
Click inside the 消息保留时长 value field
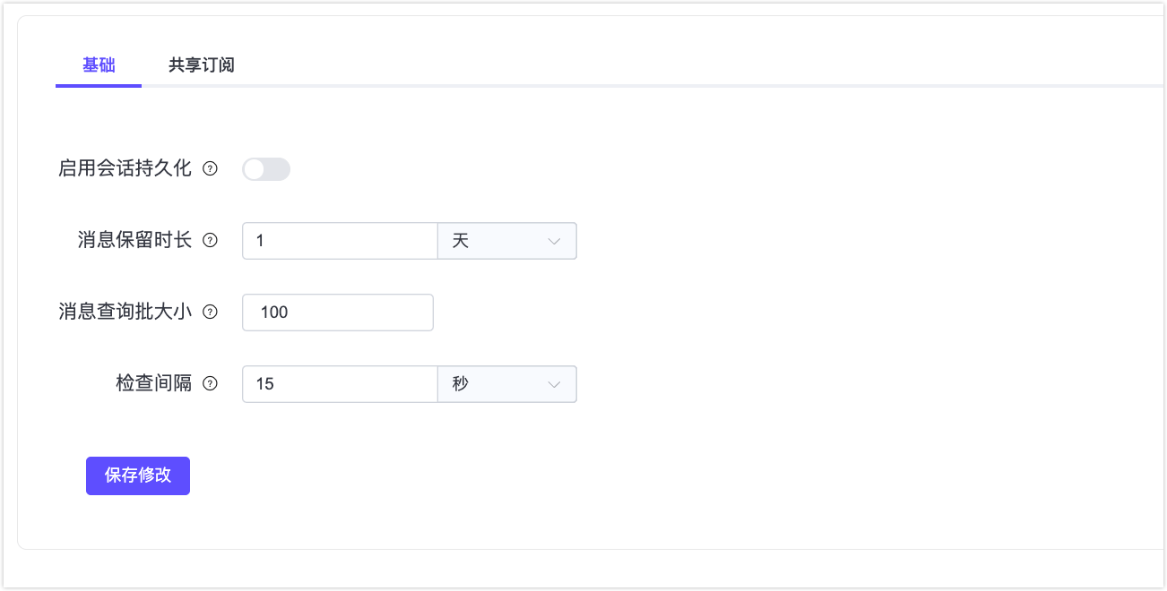(x=339, y=240)
